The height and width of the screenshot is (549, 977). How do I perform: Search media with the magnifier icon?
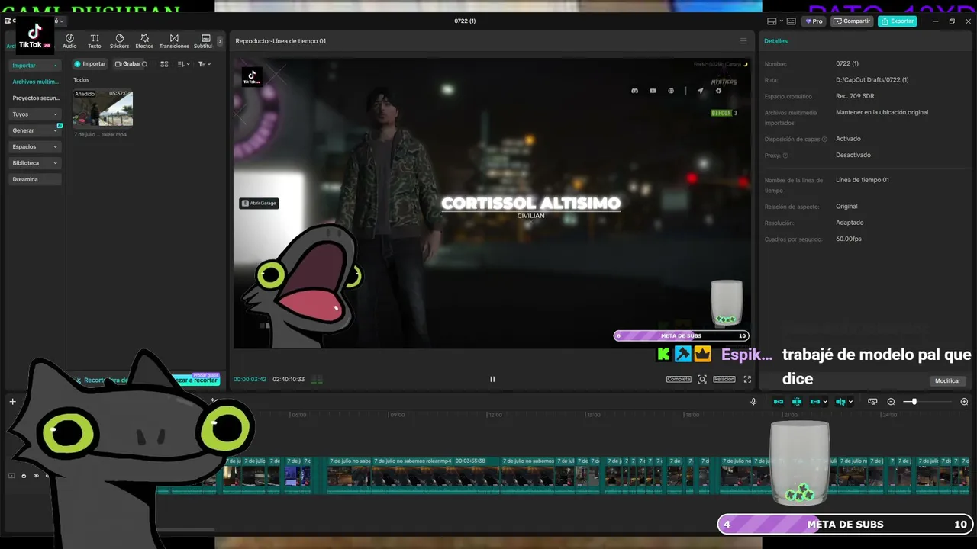tap(144, 64)
